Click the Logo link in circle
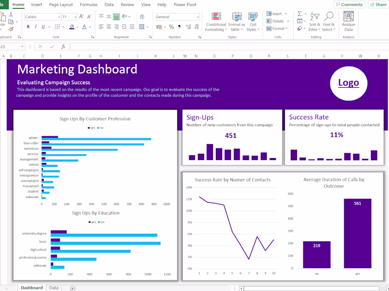389x291 pixels. (349, 82)
